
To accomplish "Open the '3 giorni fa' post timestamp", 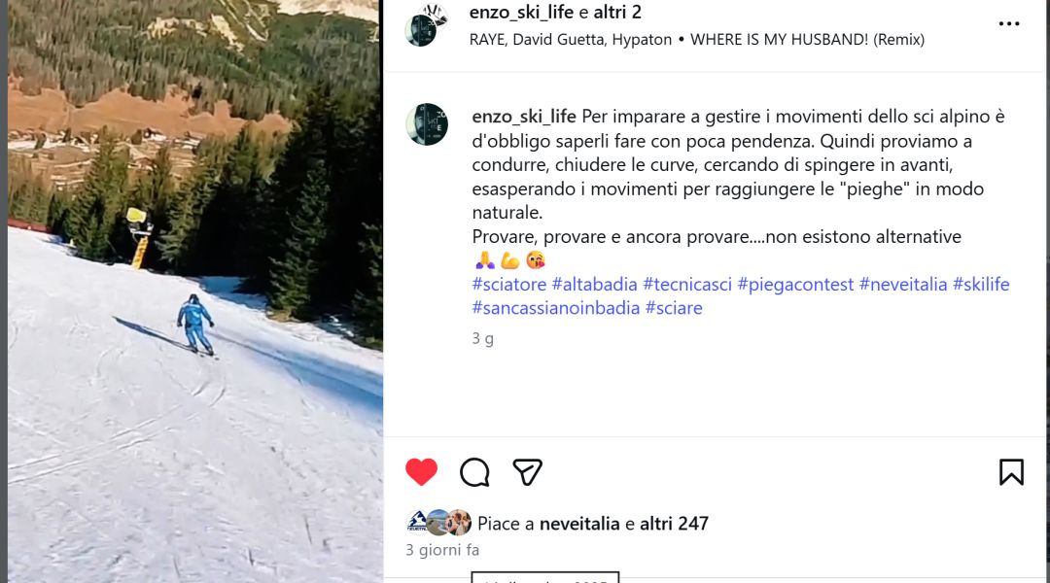I will tap(442, 550).
